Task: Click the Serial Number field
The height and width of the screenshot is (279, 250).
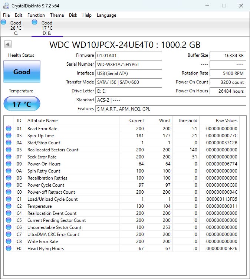Action: (128, 64)
